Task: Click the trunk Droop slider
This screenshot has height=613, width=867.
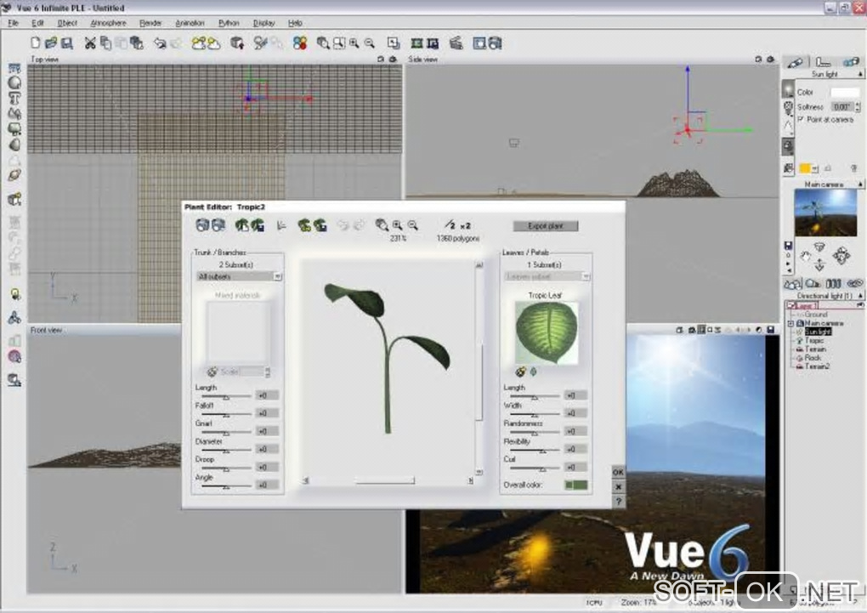Action: (226, 468)
